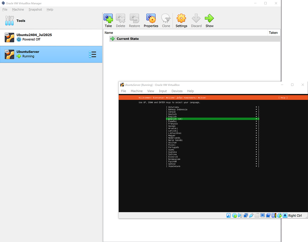The height and width of the screenshot is (242, 308).
Task: Choose the Français language option
Action: tap(213, 124)
